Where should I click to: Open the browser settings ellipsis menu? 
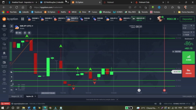coord(192,7)
